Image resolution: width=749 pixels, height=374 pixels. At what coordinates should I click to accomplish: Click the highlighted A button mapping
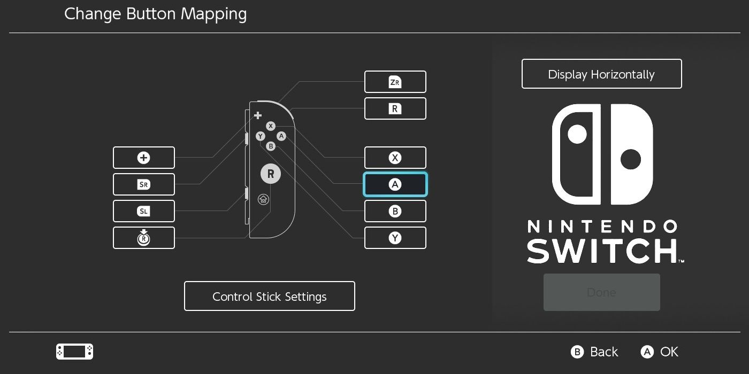tap(395, 184)
